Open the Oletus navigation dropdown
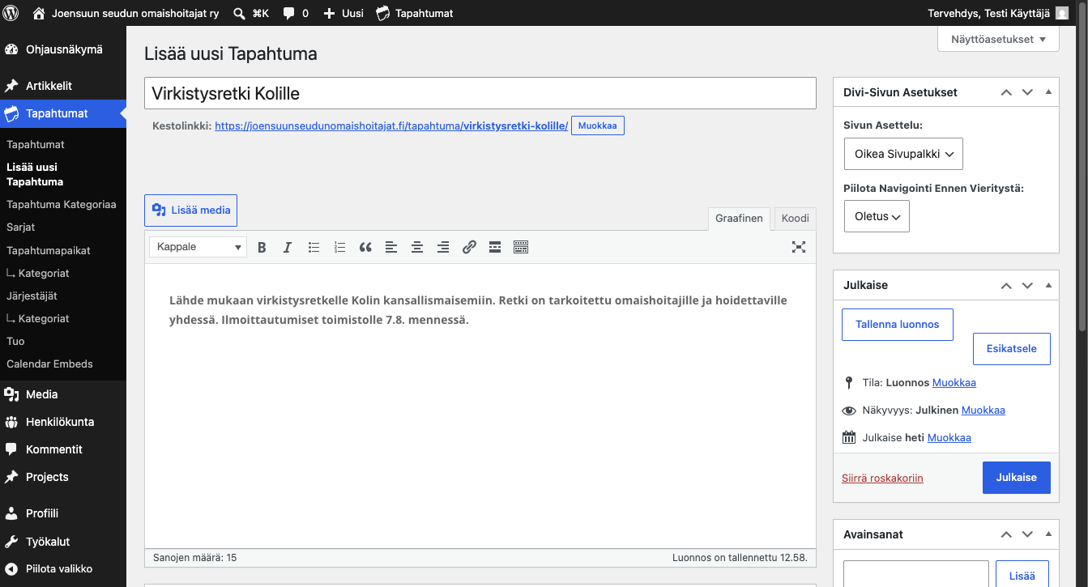 coord(877,216)
